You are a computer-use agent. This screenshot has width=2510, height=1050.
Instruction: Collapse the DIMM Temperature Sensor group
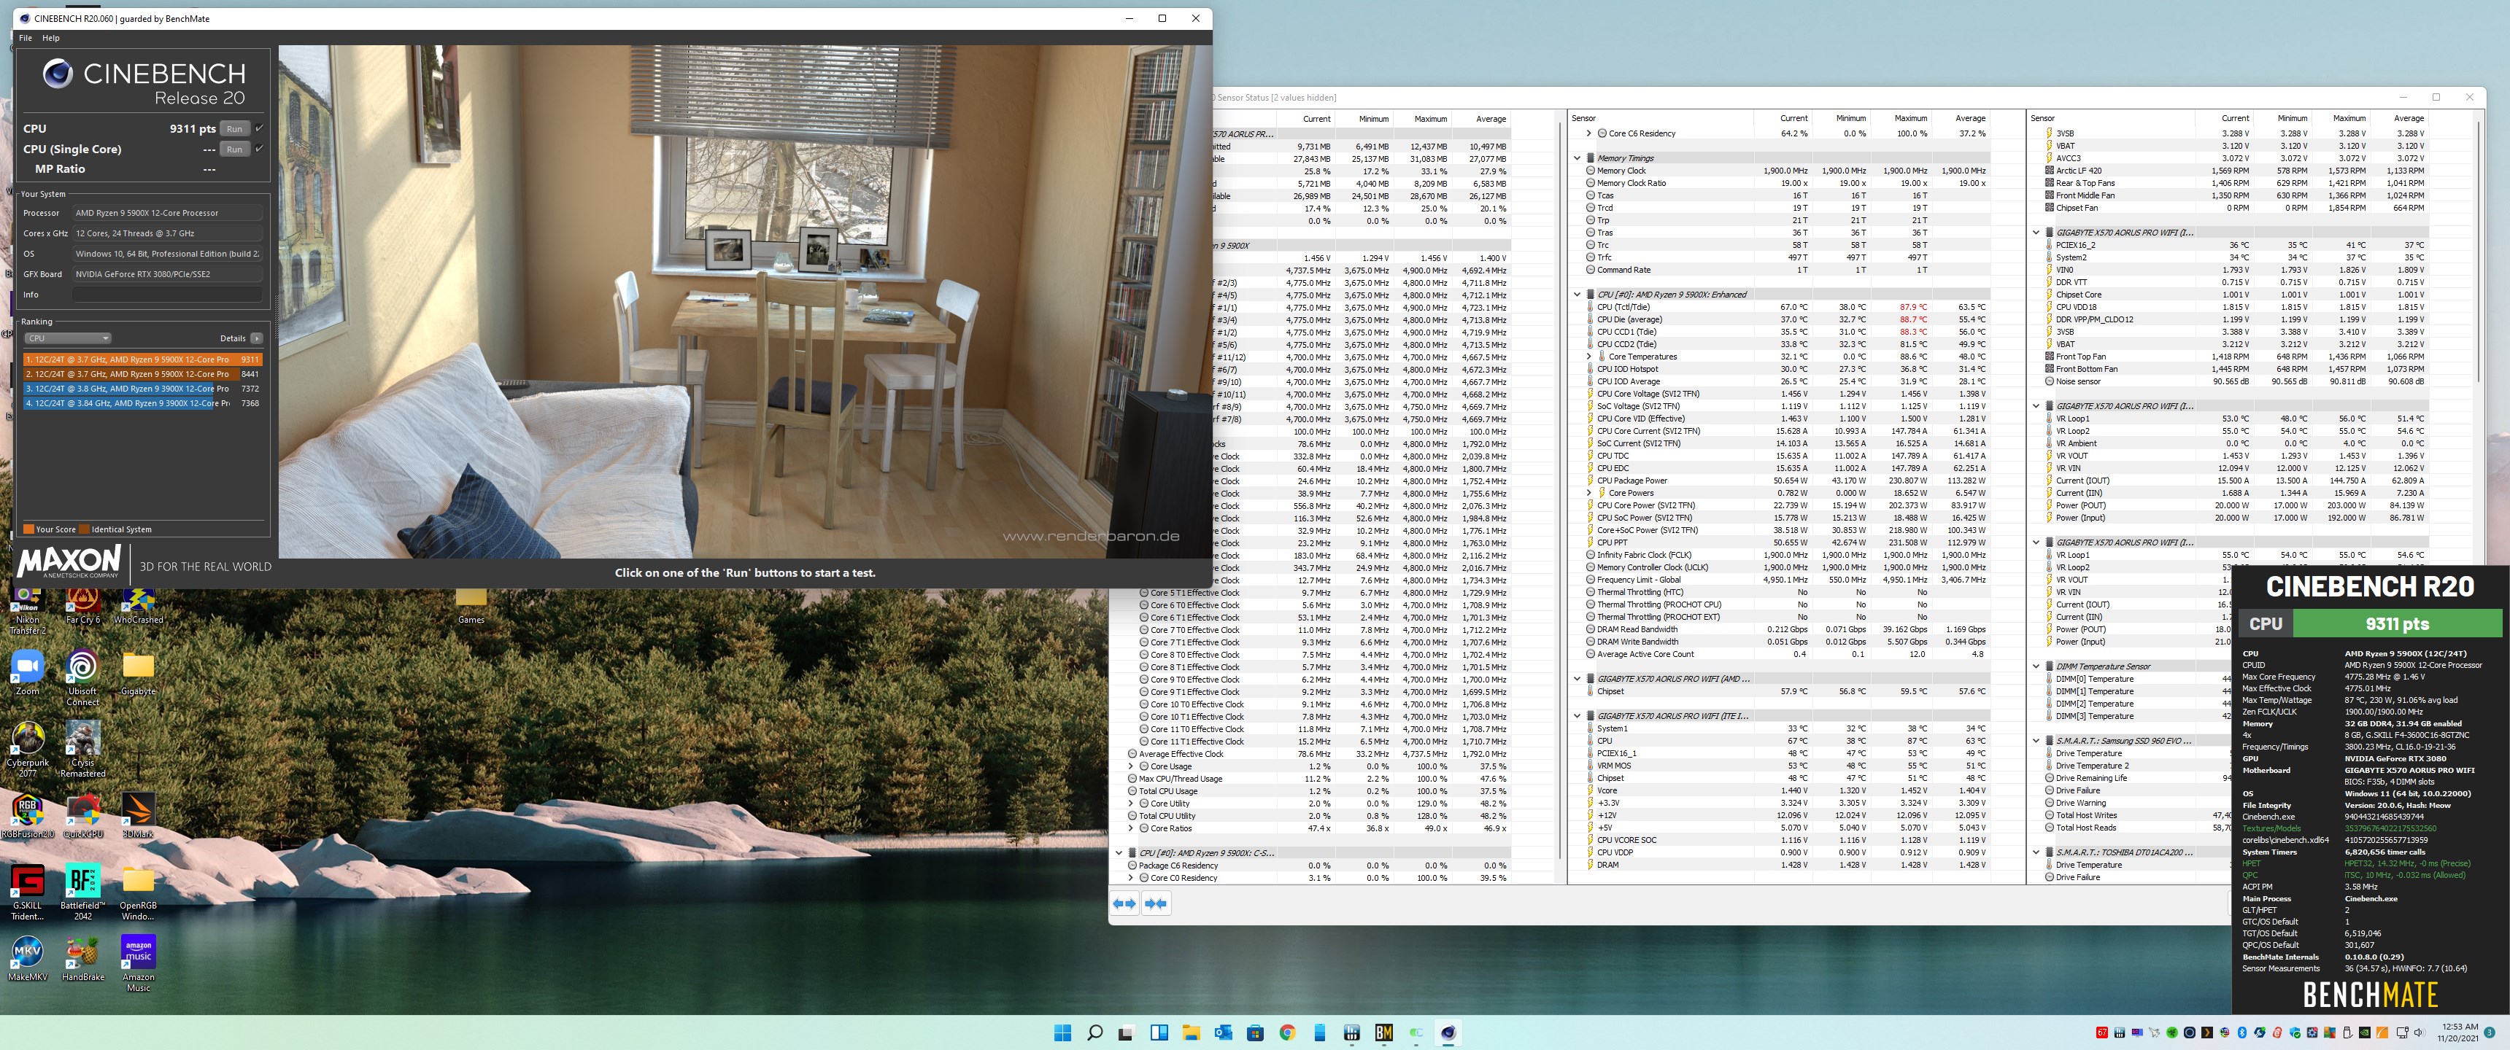2036,666
